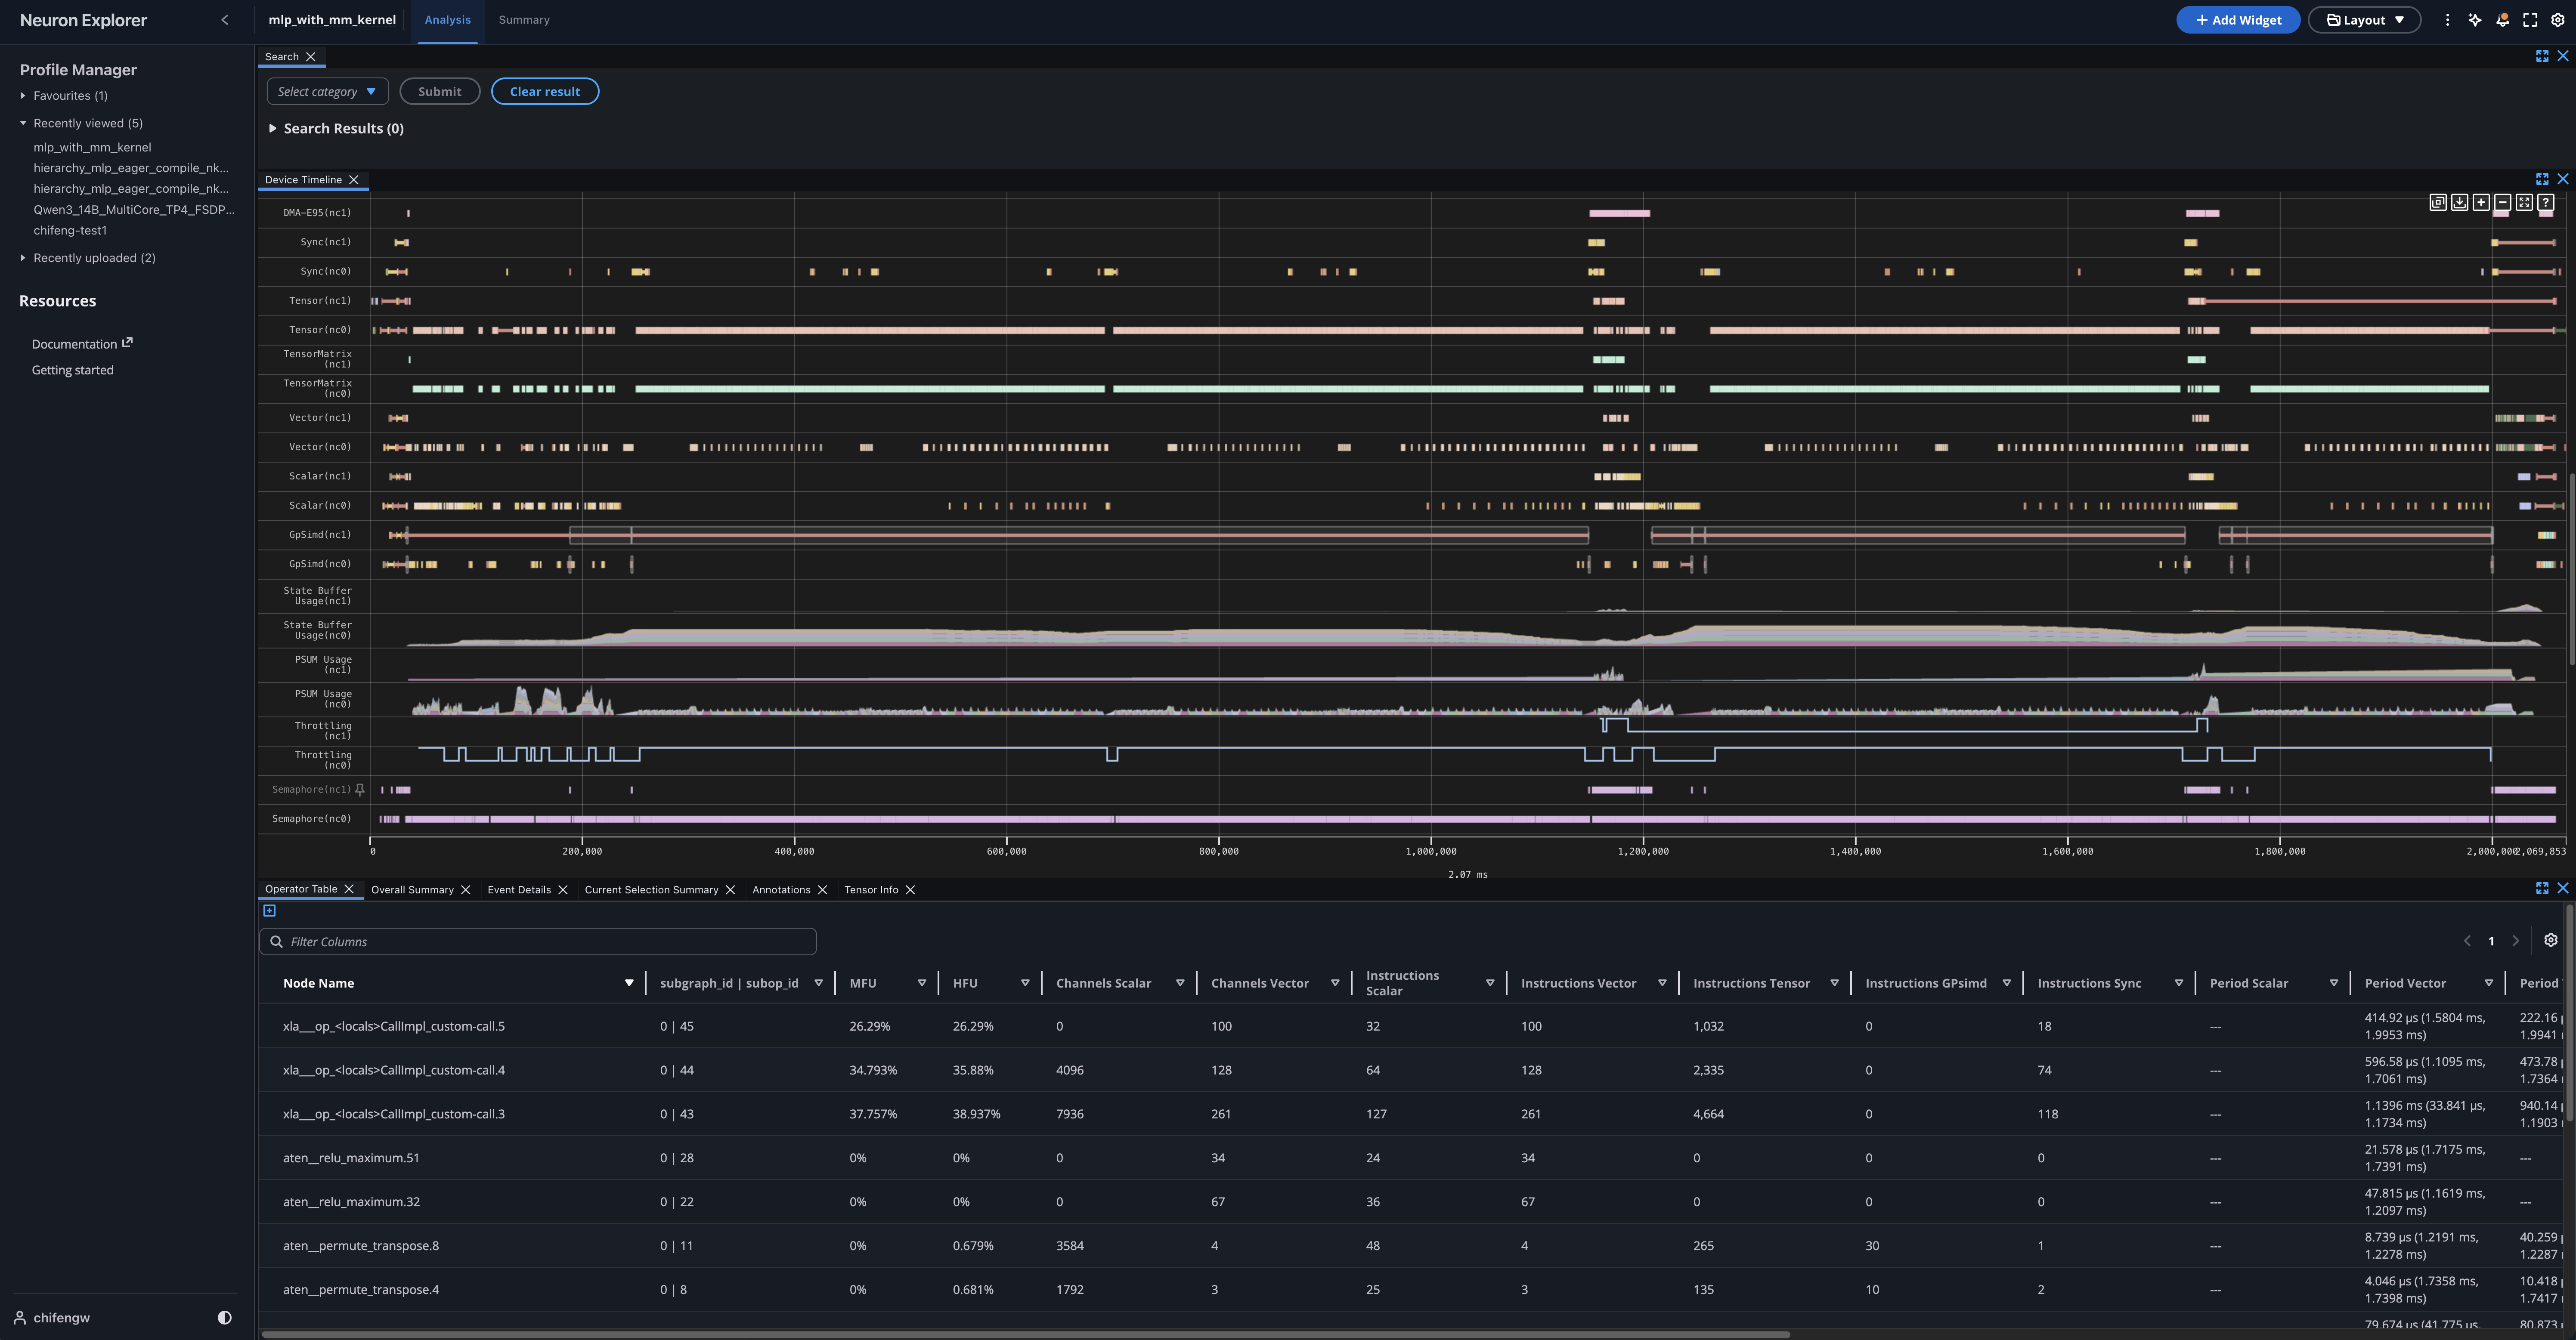Go to the next operator table page
2576x1340 pixels.
point(2516,941)
